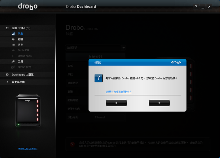Expand the 全部 Drobo (1) tree item
Image resolution: width=220 pixels, height=158 pixels.
coord(21,28)
